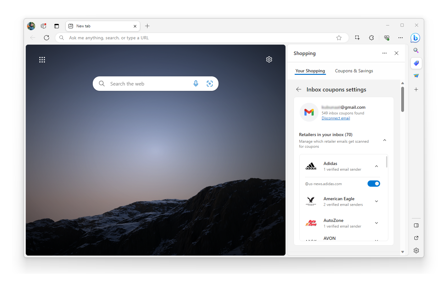
Task: Add this page to favorites star
Action: (x=339, y=38)
